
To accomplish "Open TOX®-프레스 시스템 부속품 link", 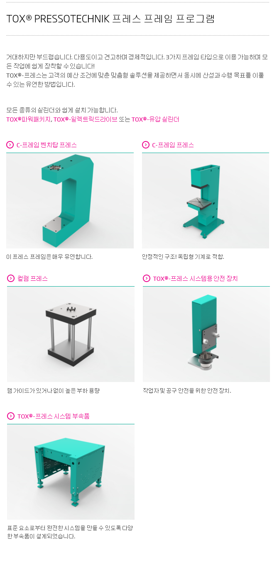I will point(54,416).
